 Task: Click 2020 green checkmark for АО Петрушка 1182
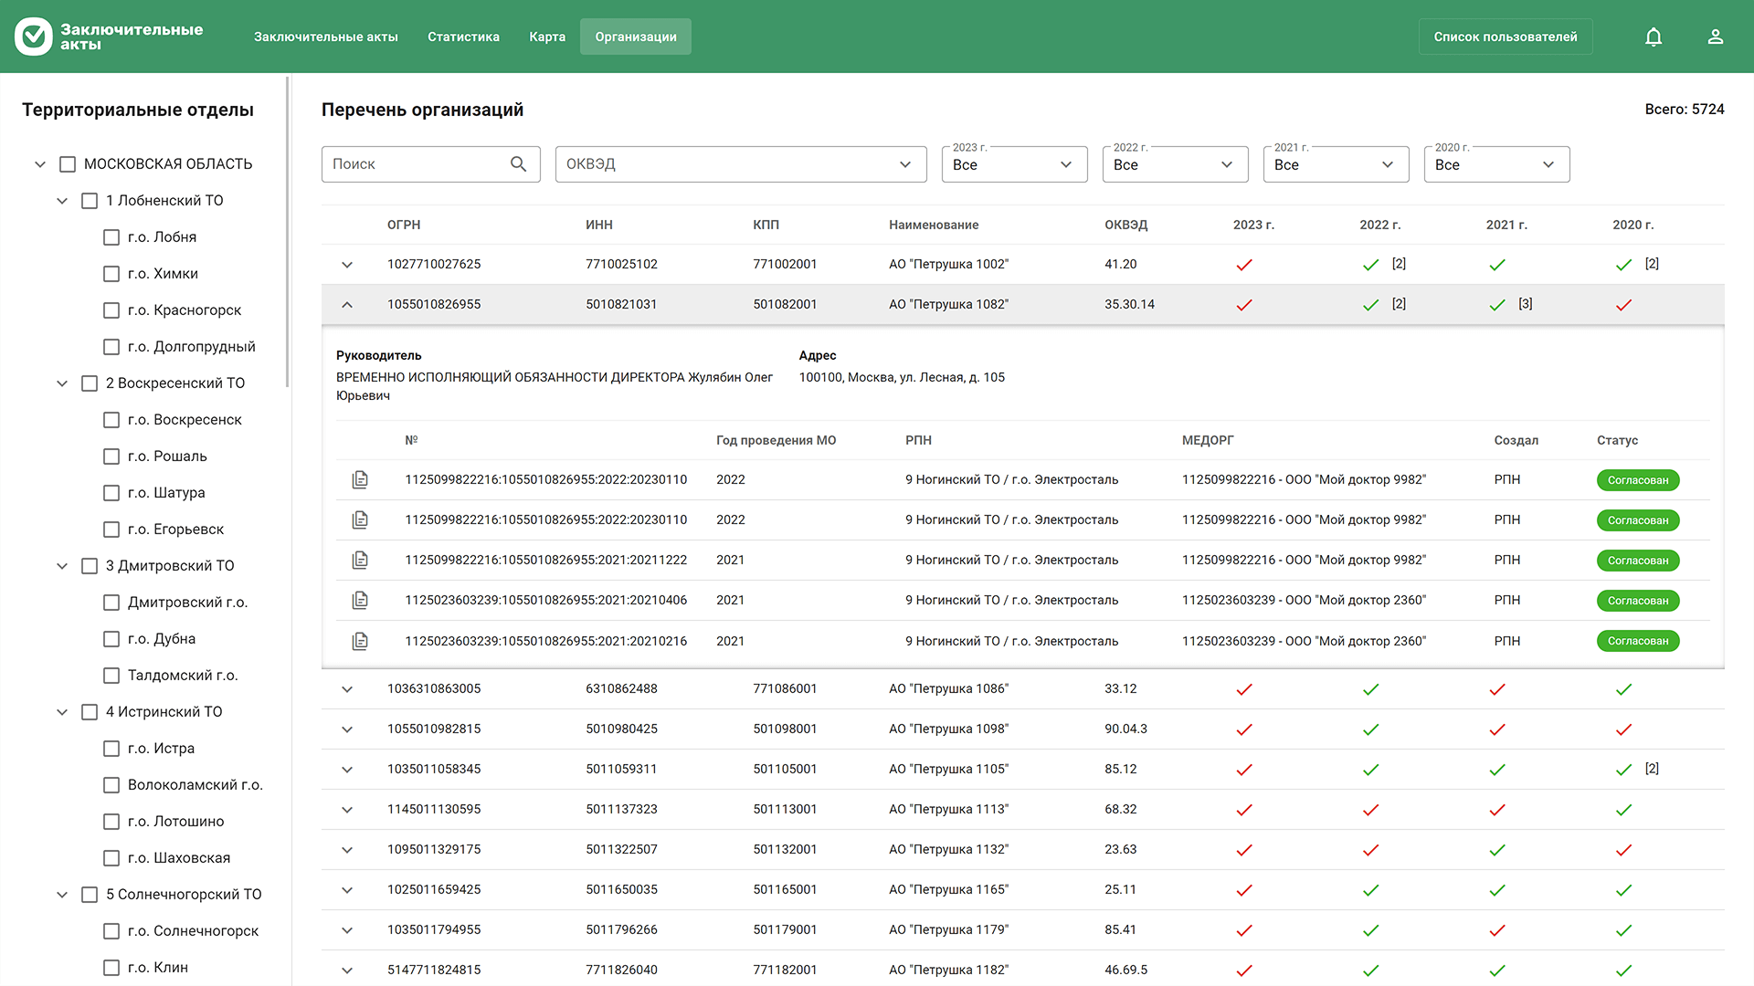click(x=1623, y=970)
